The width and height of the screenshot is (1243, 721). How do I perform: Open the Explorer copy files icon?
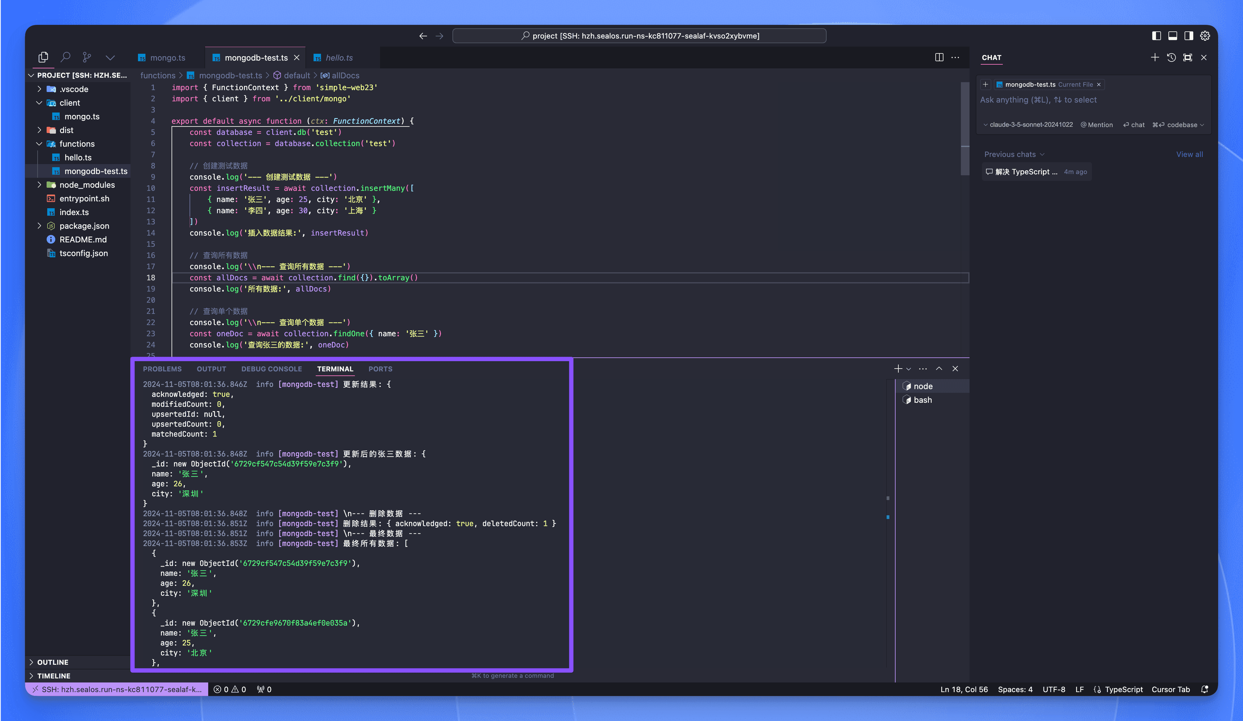coord(44,57)
